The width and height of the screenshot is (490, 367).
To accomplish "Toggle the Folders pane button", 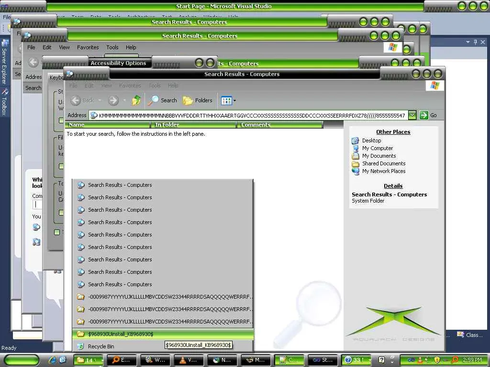I will (198, 100).
